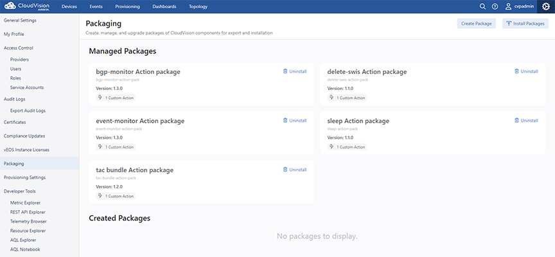
Task: Click Version: 1.2.0 on tac bundle card
Action: (109, 187)
